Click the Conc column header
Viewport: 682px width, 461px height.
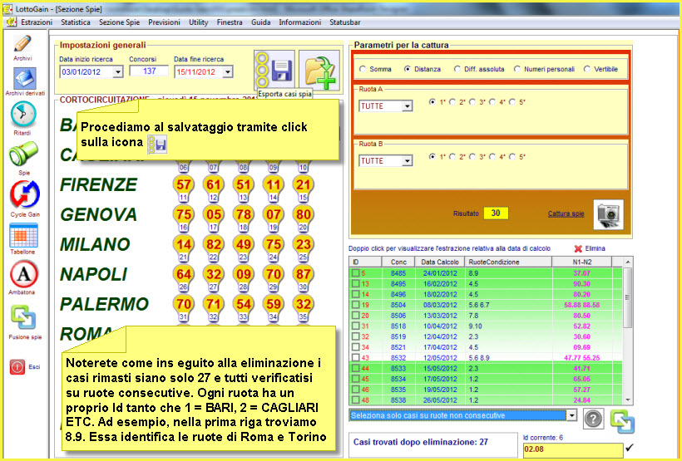[x=398, y=262]
